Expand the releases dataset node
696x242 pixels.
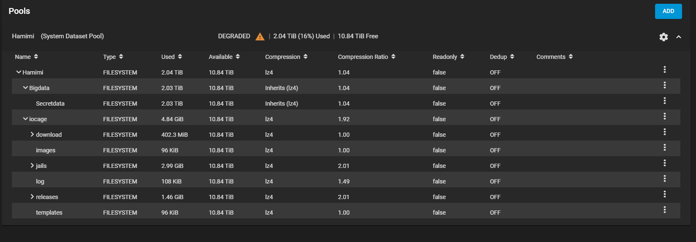(x=32, y=197)
